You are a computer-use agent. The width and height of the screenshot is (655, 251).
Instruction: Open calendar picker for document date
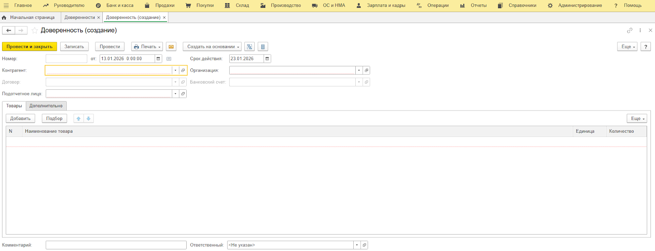click(158, 59)
